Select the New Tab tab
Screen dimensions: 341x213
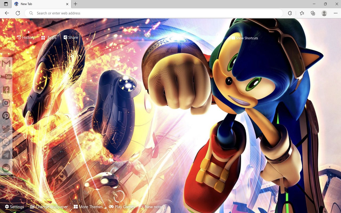click(x=41, y=4)
